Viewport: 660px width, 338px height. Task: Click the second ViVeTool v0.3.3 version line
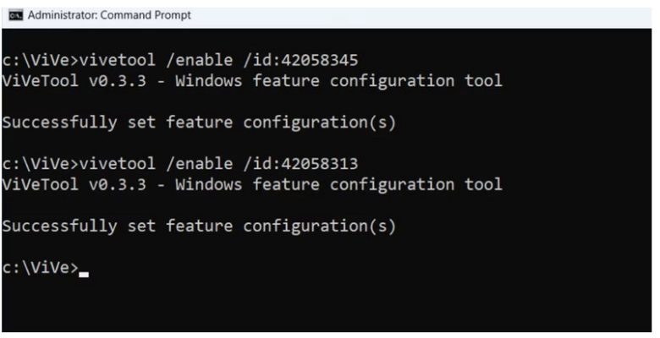(252, 184)
